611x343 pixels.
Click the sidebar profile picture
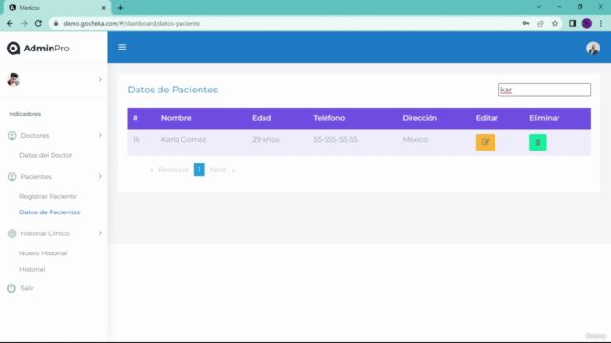point(13,80)
